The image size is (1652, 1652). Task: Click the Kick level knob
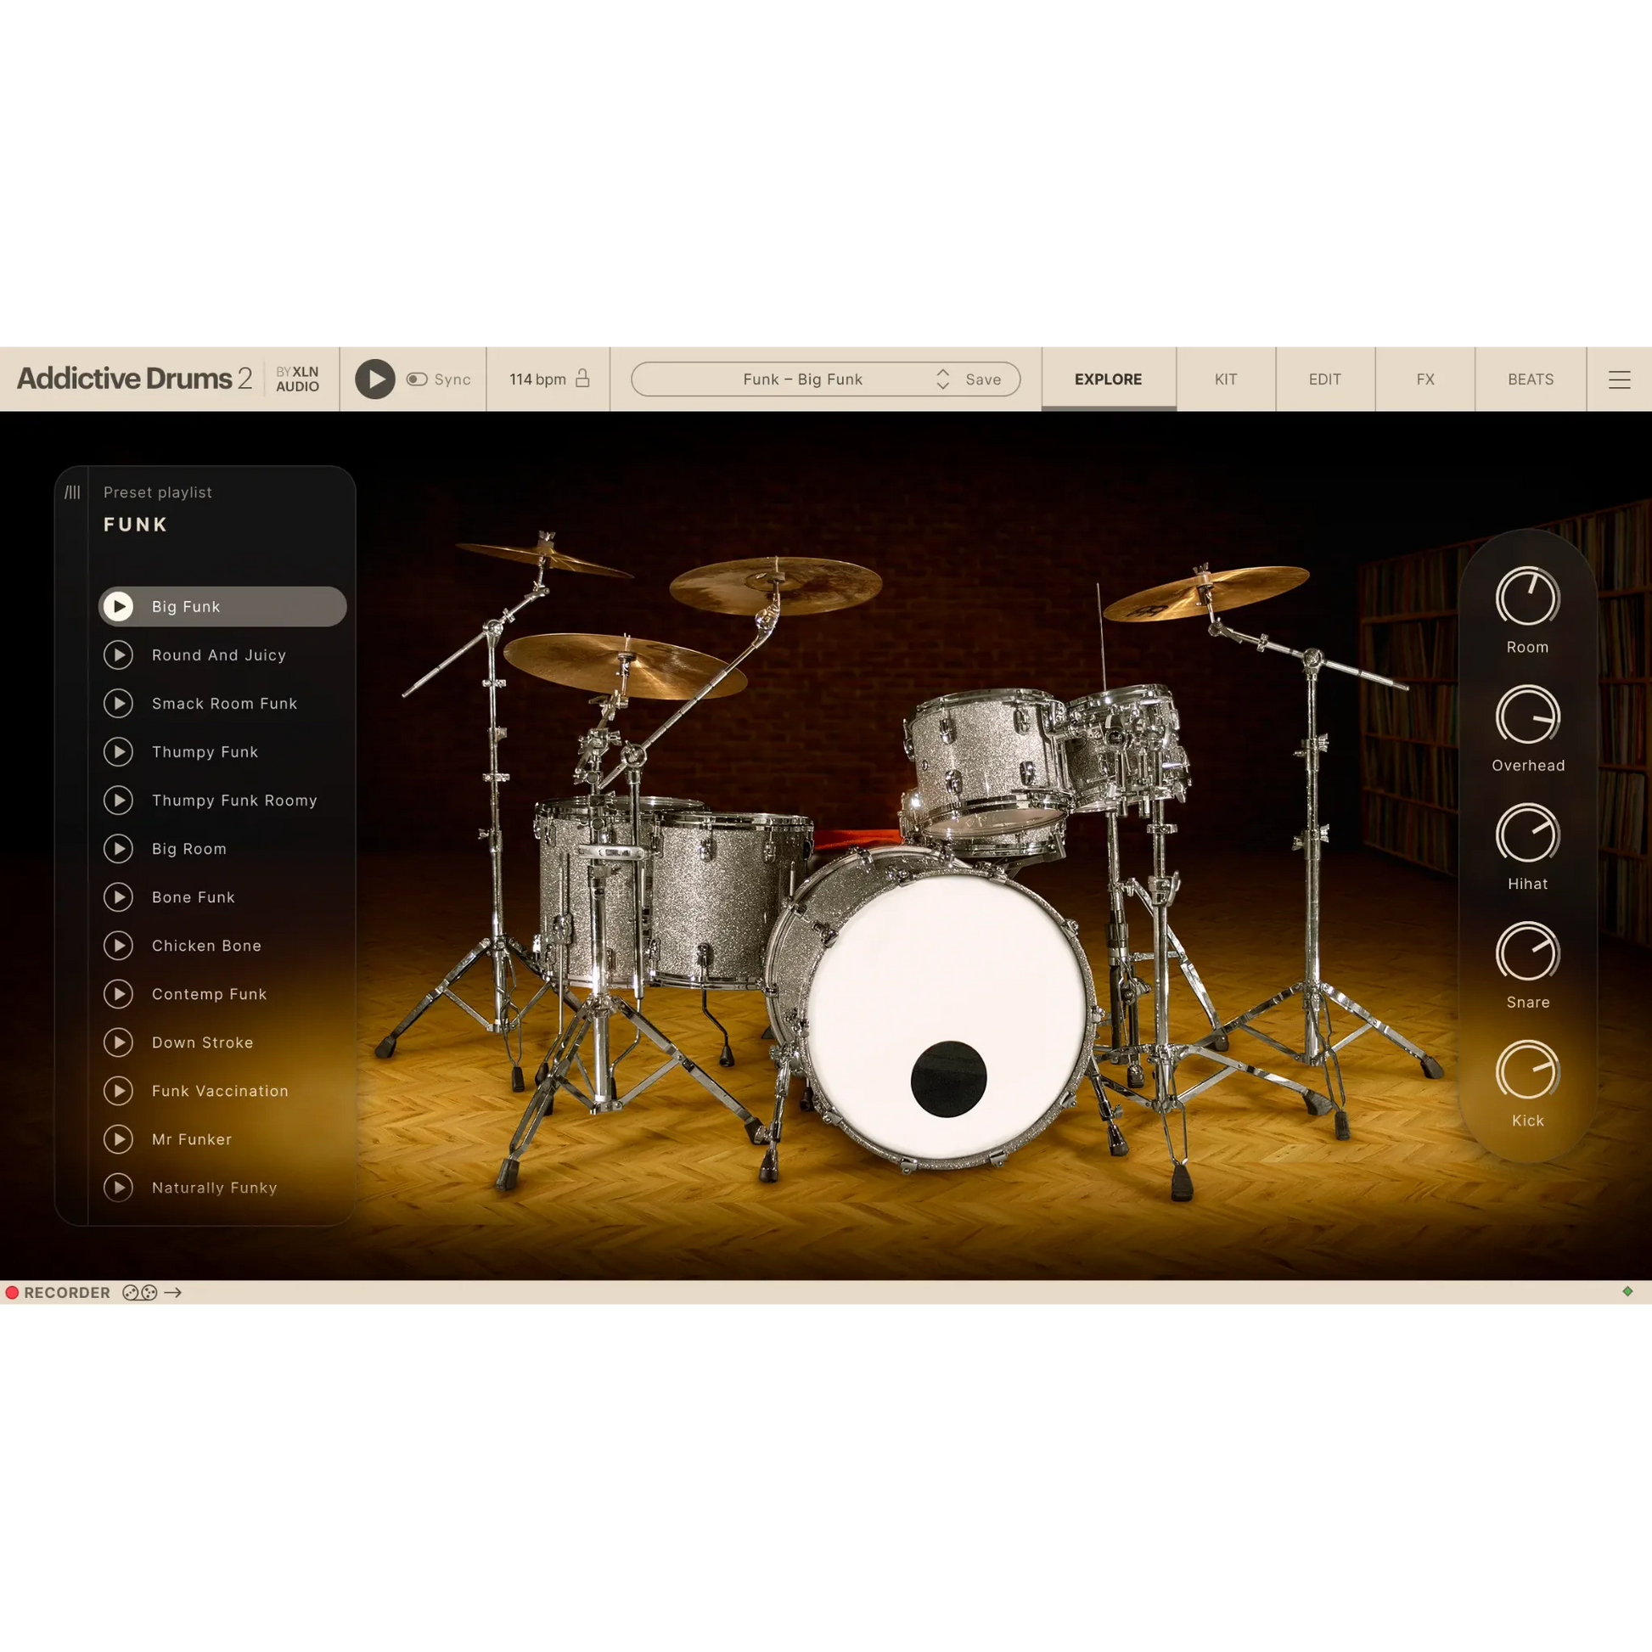[x=1527, y=1070]
